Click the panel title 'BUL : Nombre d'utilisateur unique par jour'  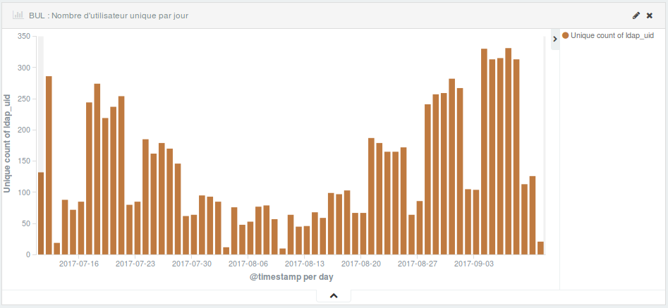pos(109,15)
